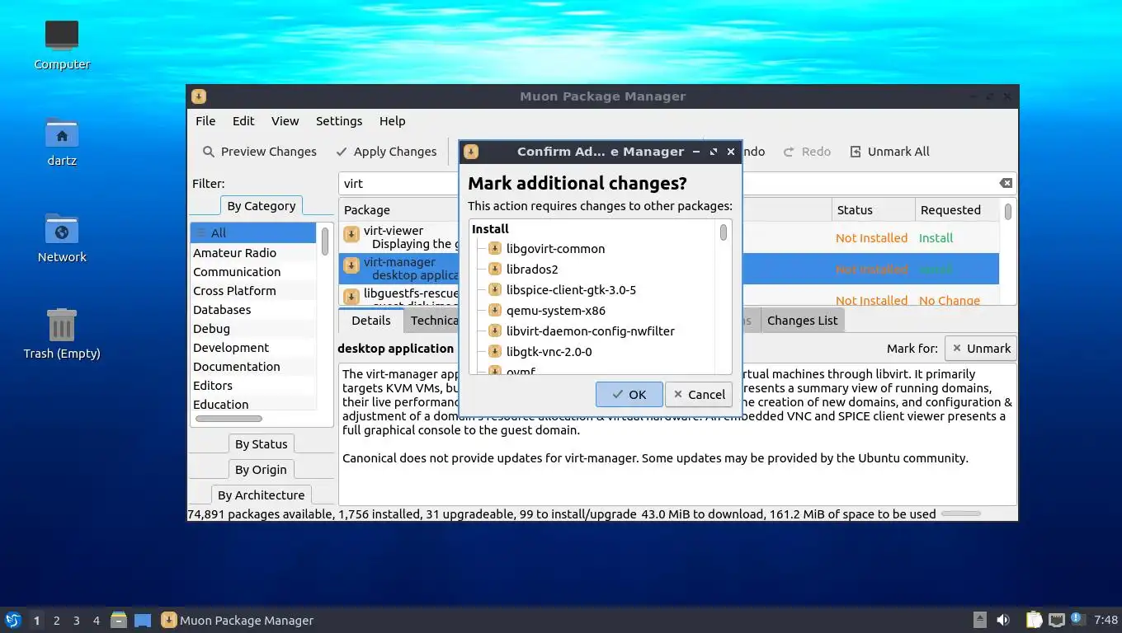Select the By Status filter tab
This screenshot has width=1122, height=633.
click(x=262, y=444)
